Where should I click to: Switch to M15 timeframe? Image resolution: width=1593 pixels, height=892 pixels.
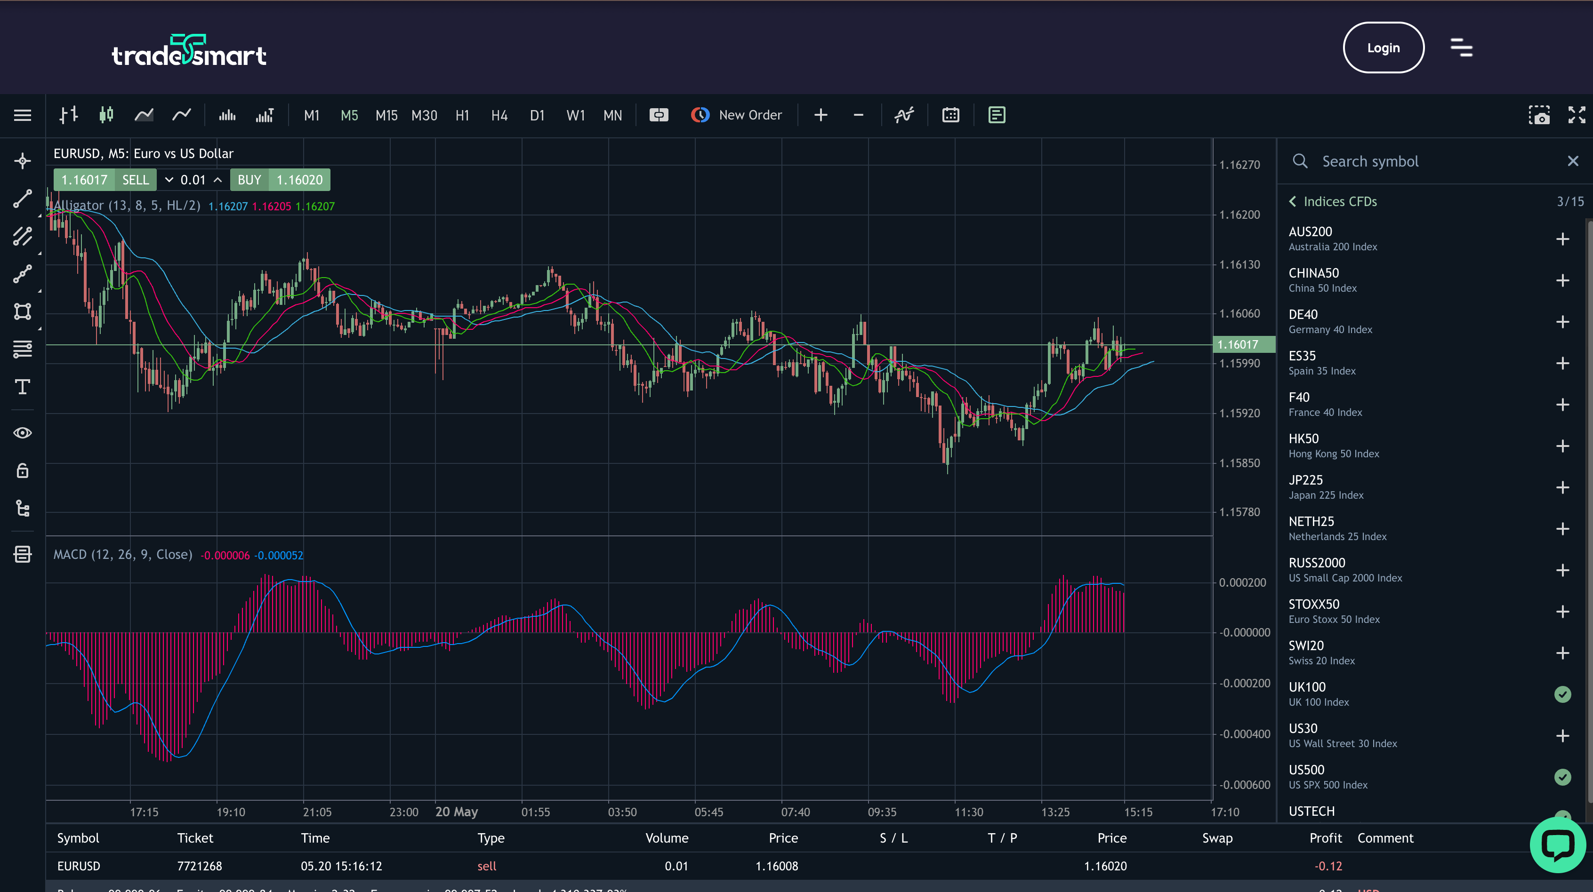tap(386, 116)
